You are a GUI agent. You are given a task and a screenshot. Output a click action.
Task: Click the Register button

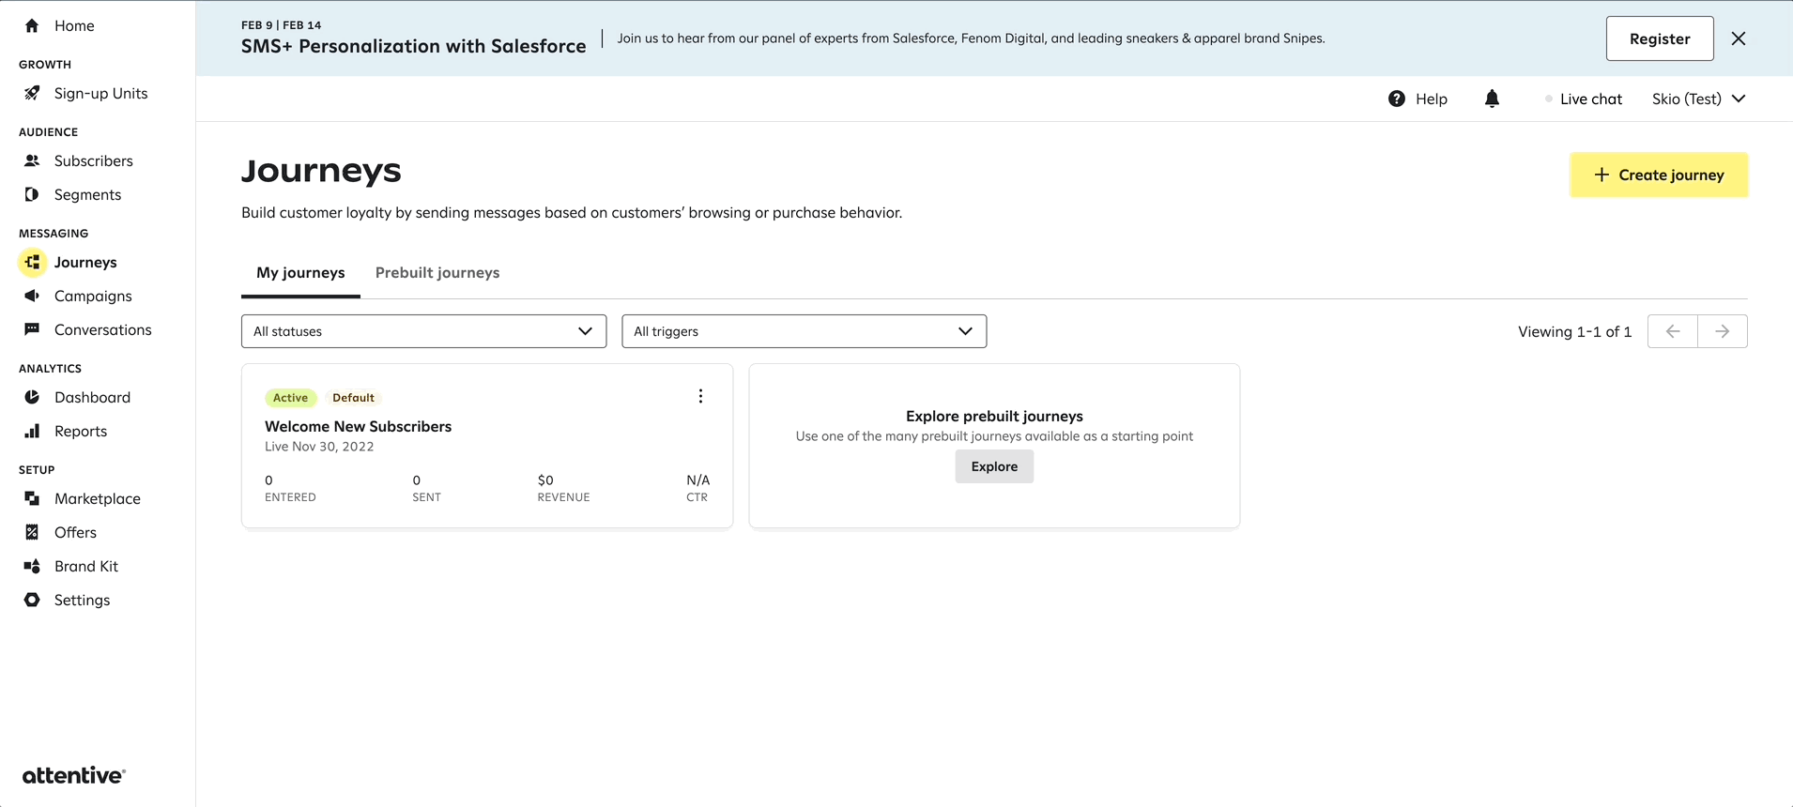click(x=1660, y=38)
